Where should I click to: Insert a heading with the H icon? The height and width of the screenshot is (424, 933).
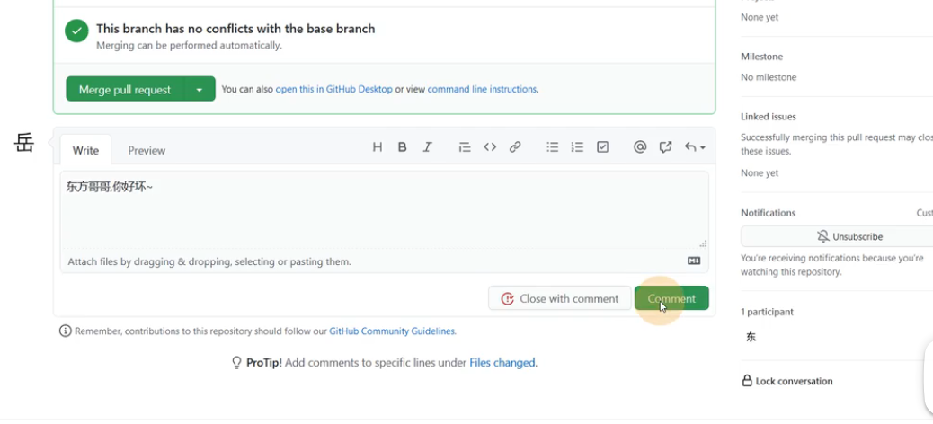[x=378, y=147]
